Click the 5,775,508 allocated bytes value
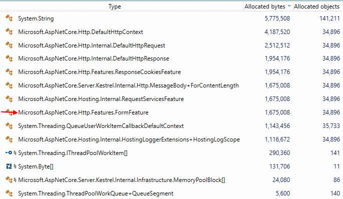This screenshot has height=199, width=343. coord(277,18)
